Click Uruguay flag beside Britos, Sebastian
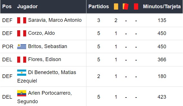 tap(22, 47)
